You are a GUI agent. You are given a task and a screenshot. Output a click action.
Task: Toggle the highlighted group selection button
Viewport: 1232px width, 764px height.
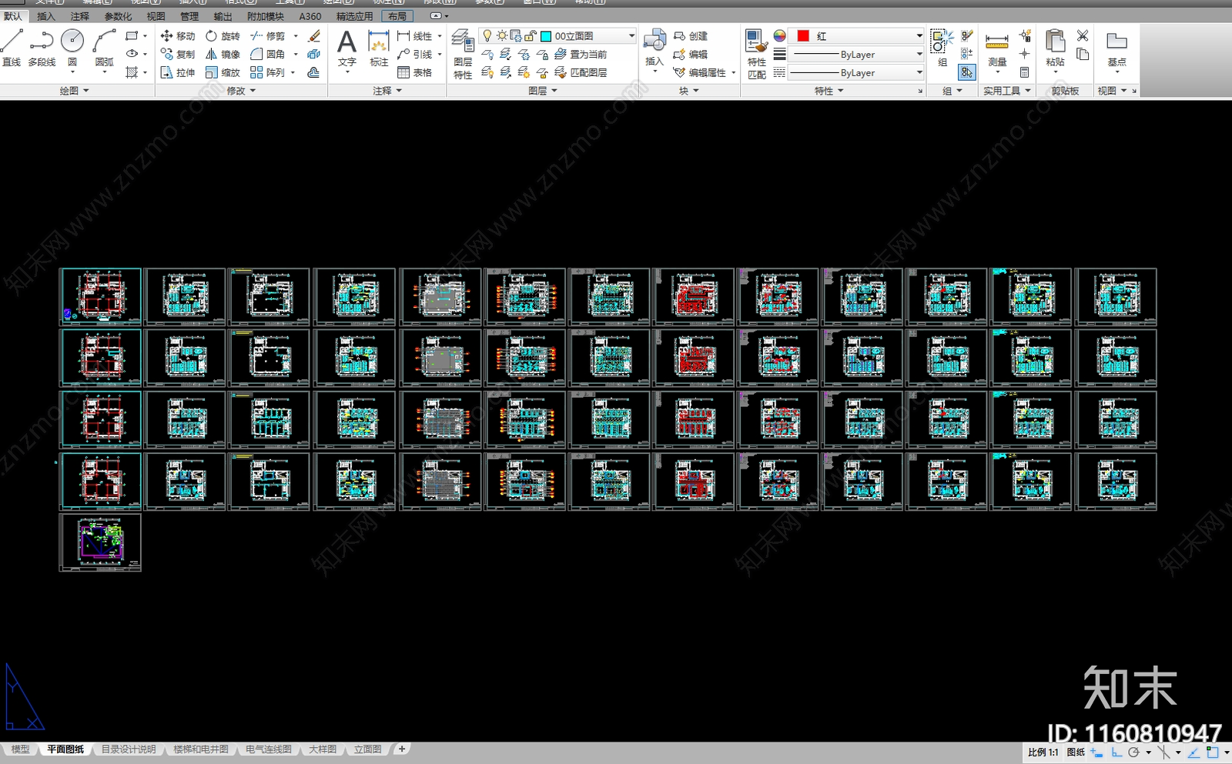pos(967,72)
